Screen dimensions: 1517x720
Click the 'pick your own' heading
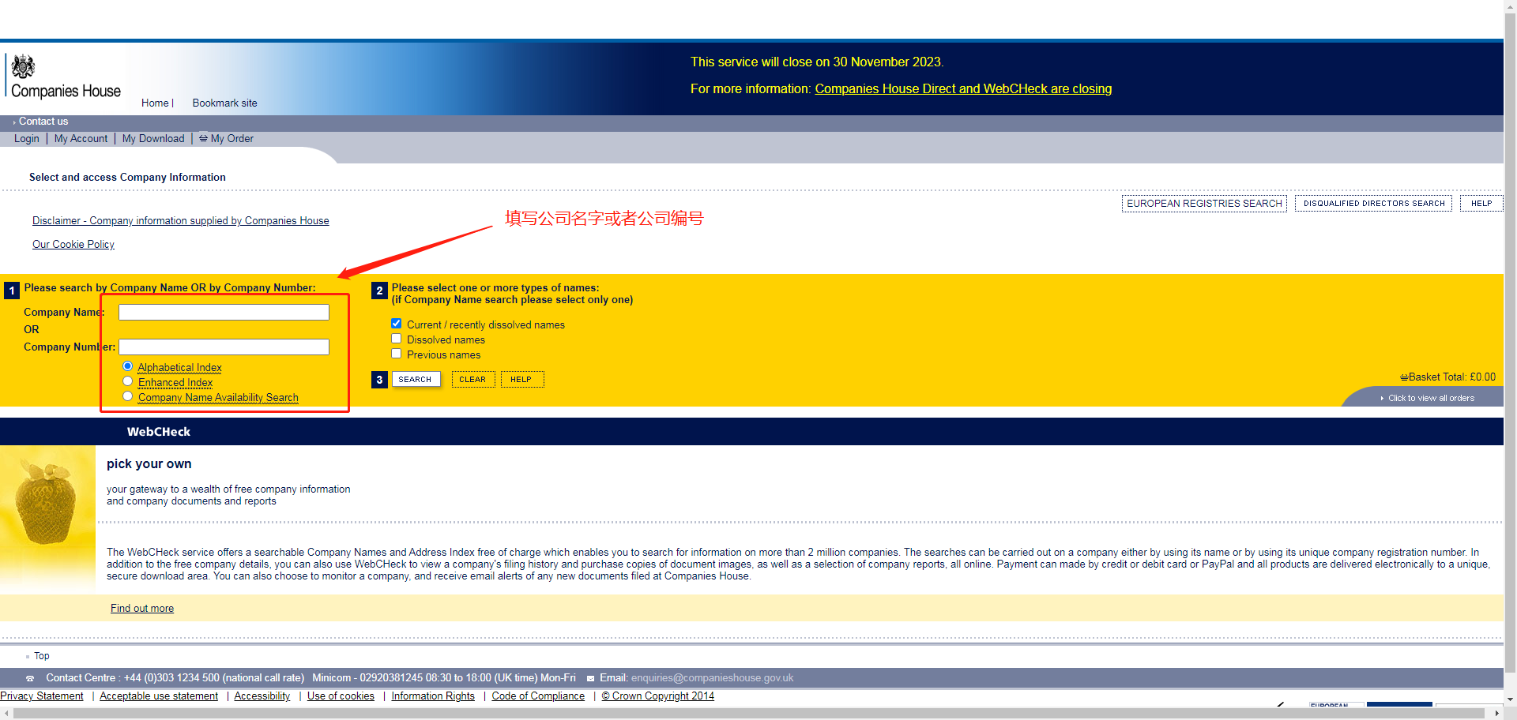tap(149, 464)
